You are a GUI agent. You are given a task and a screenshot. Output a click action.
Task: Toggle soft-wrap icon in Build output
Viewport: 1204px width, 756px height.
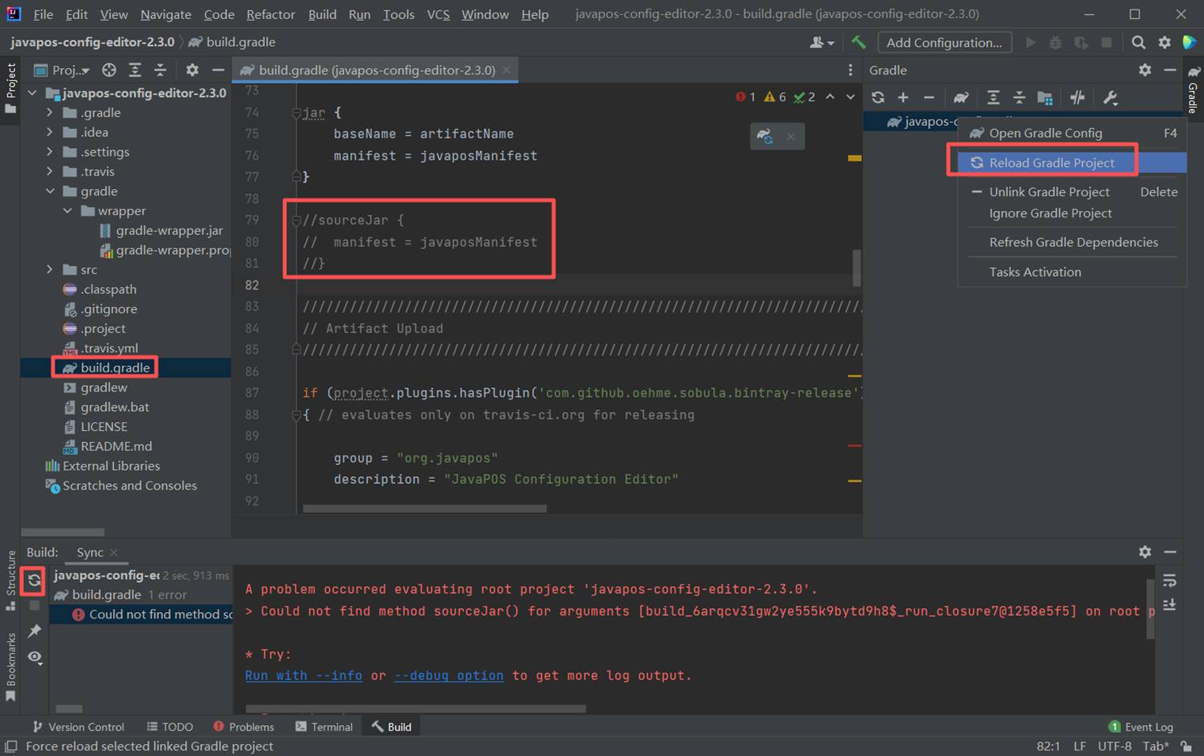click(1169, 581)
